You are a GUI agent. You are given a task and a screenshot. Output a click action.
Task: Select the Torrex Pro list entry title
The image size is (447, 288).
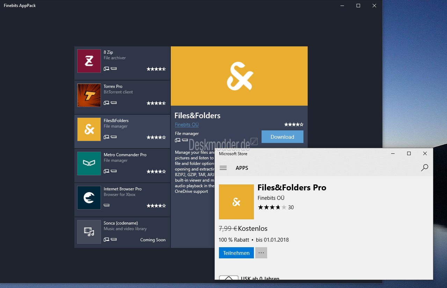[113, 86]
